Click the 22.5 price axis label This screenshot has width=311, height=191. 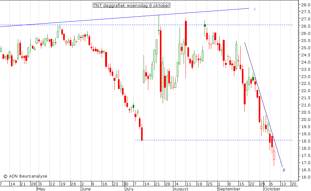[x=306, y=84]
